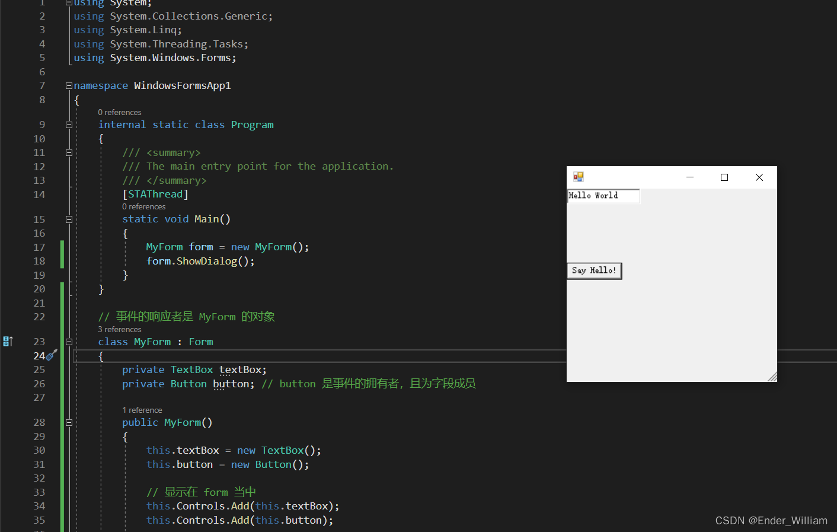
Task: Open "1 reference" above MyForm constructor
Action: pyautogui.click(x=142, y=410)
